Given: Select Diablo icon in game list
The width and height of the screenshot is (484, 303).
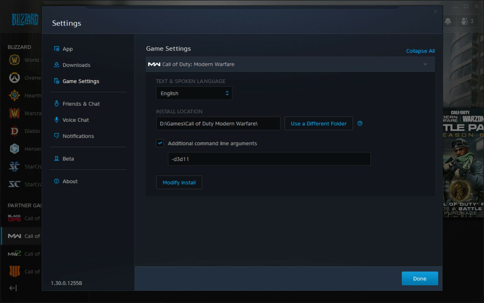Looking at the screenshot, I should point(14,131).
